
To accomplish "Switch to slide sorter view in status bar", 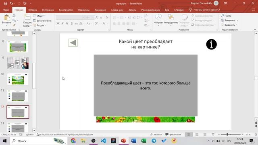I will point(197,135).
